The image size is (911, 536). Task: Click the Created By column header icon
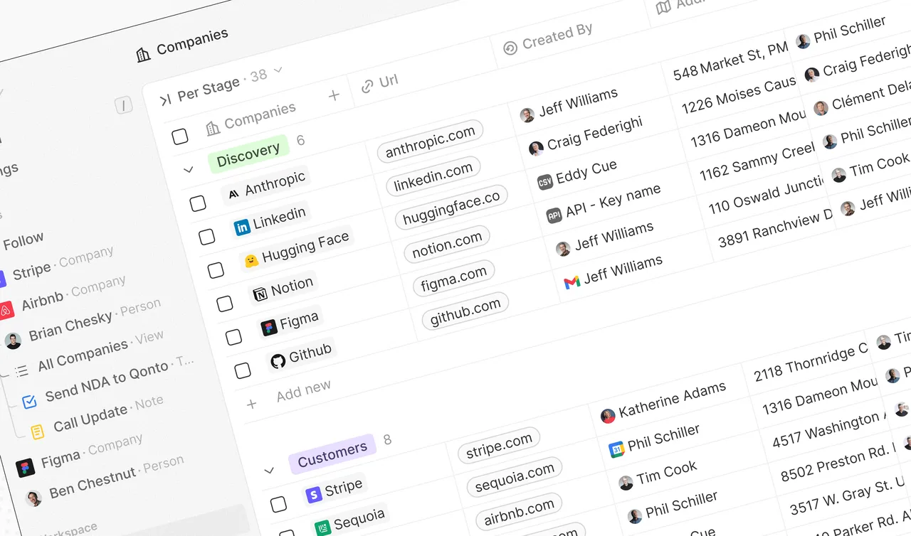point(510,48)
